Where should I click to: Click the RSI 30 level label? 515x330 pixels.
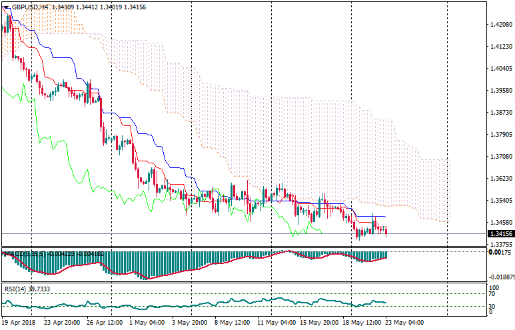493,306
